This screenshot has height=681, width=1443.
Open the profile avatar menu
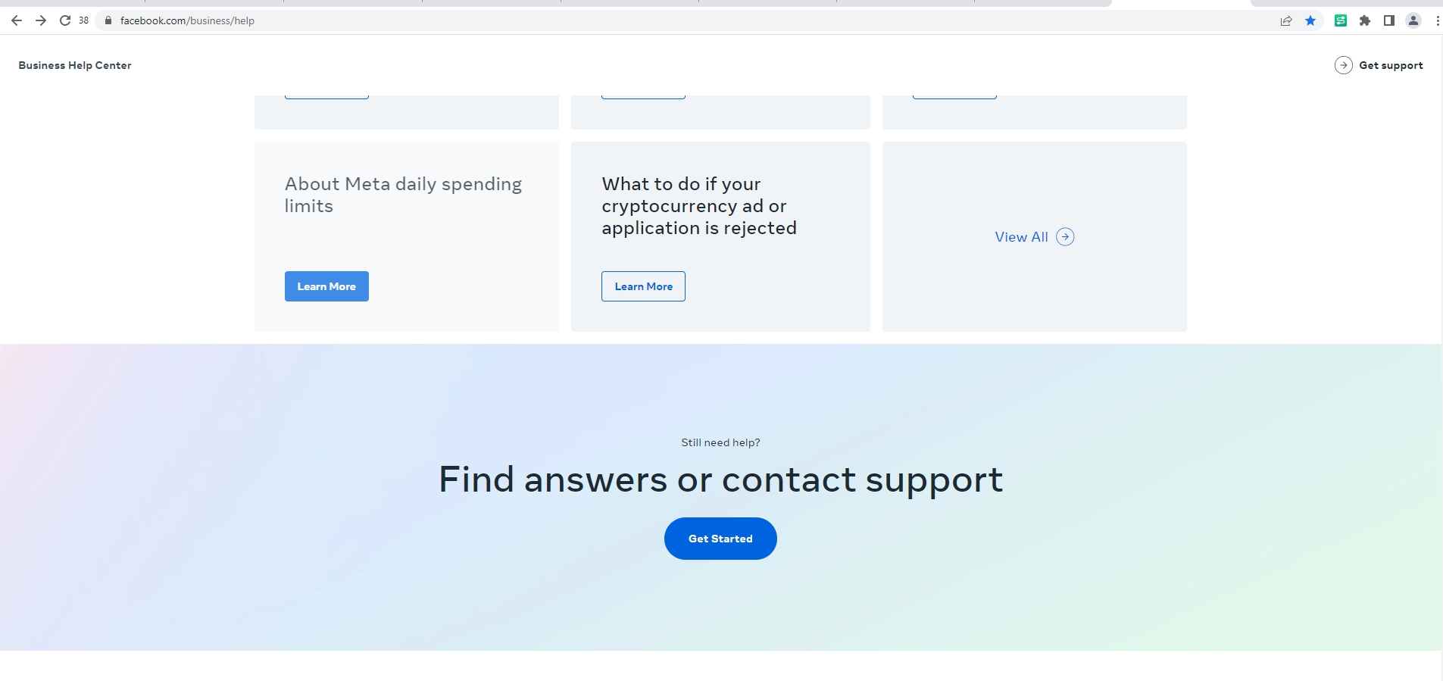(x=1413, y=20)
